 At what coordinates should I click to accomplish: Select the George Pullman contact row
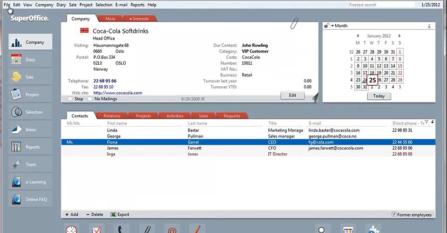[x=248, y=136]
